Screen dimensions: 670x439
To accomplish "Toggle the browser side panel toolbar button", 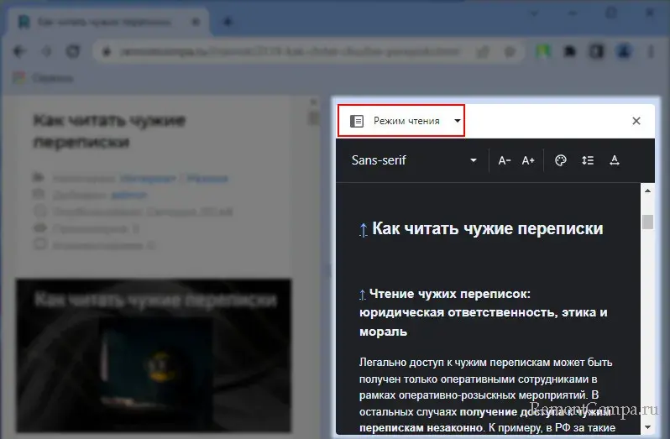I will [595, 51].
